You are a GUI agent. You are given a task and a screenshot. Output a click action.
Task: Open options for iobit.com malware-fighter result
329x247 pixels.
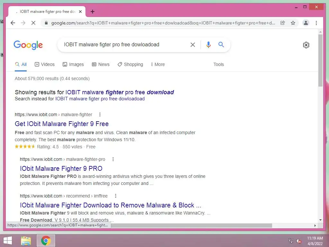(100, 114)
